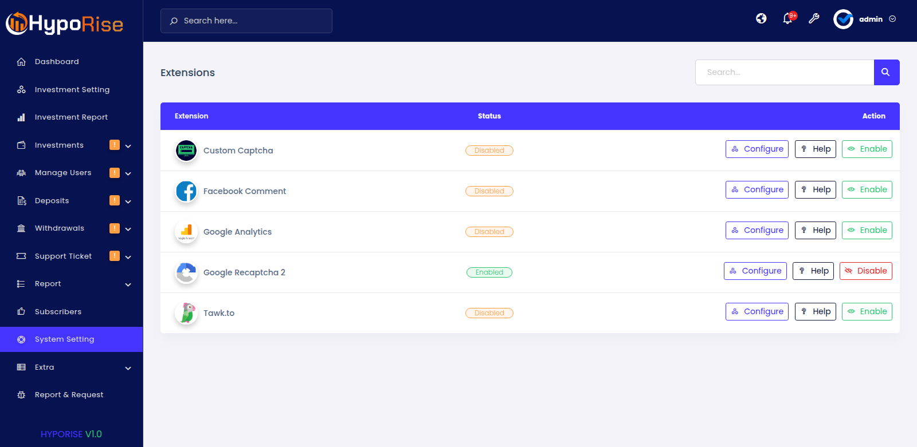Click the HYPORISE V1.0 version text
This screenshot has height=447, width=917.
coord(71,434)
